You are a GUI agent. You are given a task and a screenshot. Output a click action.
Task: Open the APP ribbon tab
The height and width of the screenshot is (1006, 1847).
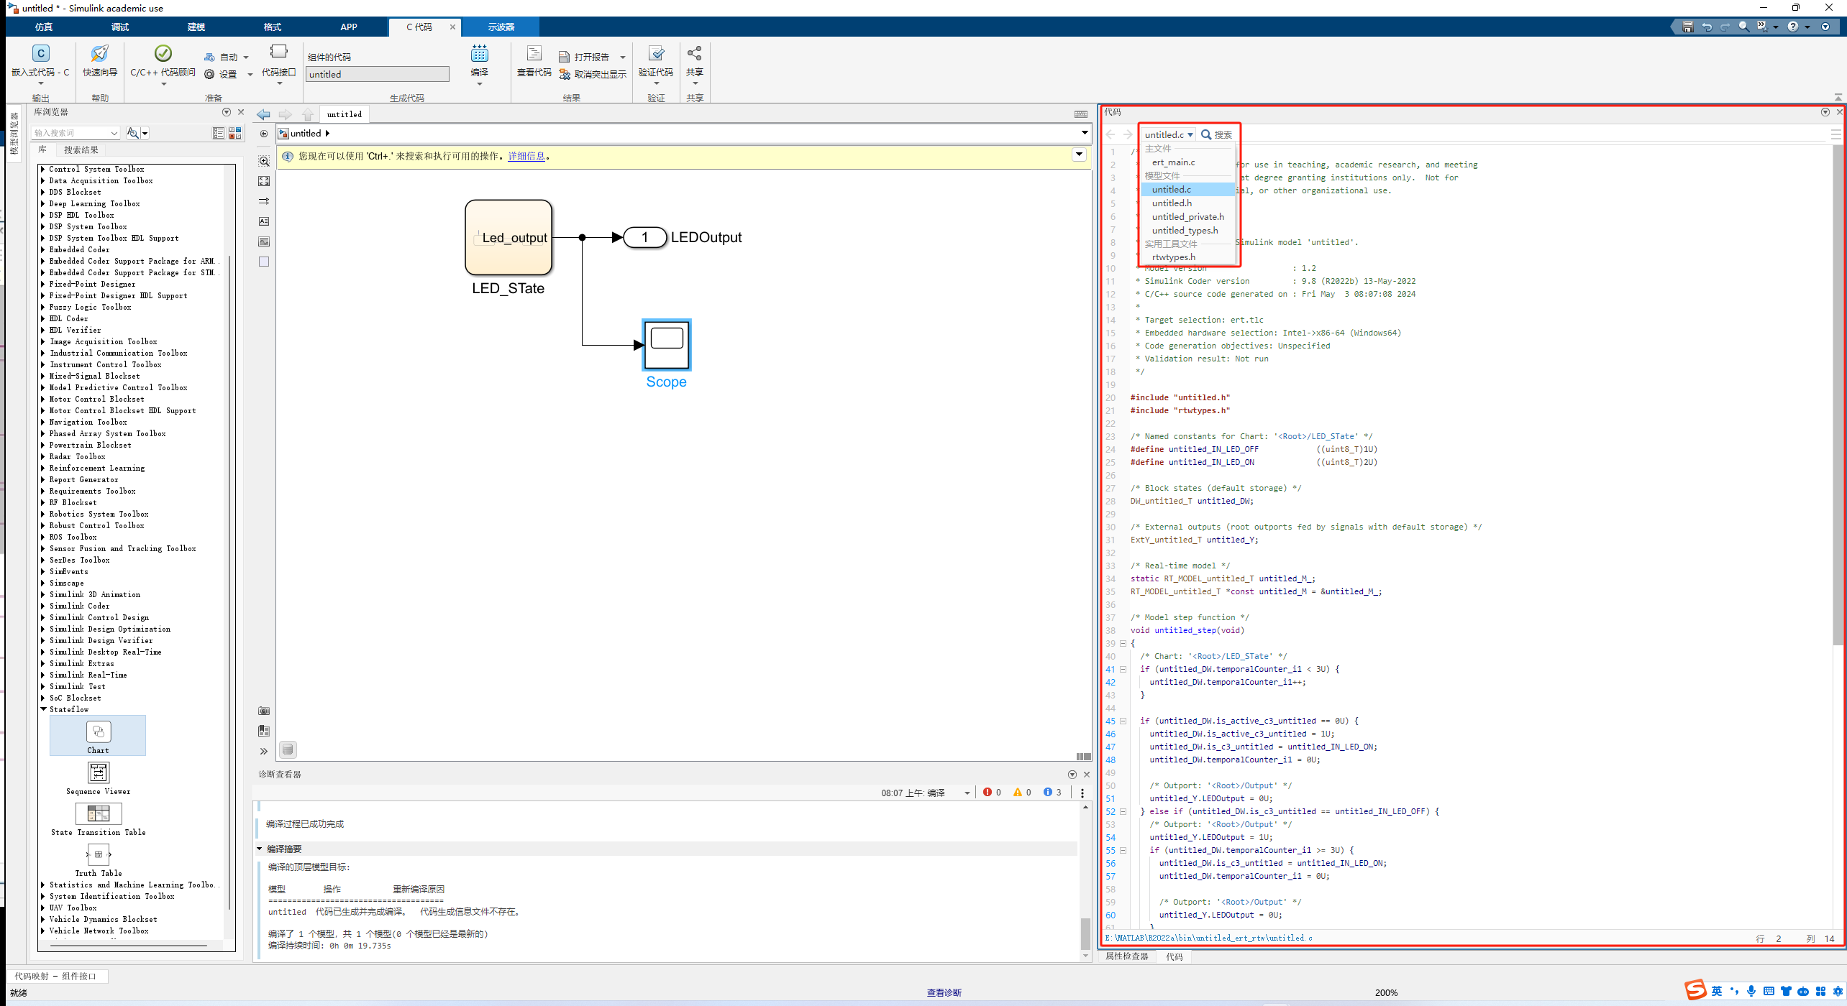[349, 27]
